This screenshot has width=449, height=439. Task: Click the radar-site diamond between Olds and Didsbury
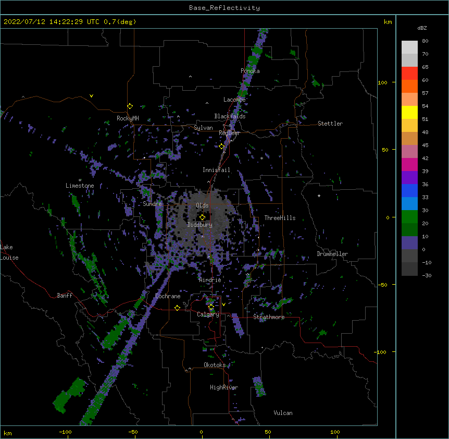pyautogui.click(x=203, y=217)
